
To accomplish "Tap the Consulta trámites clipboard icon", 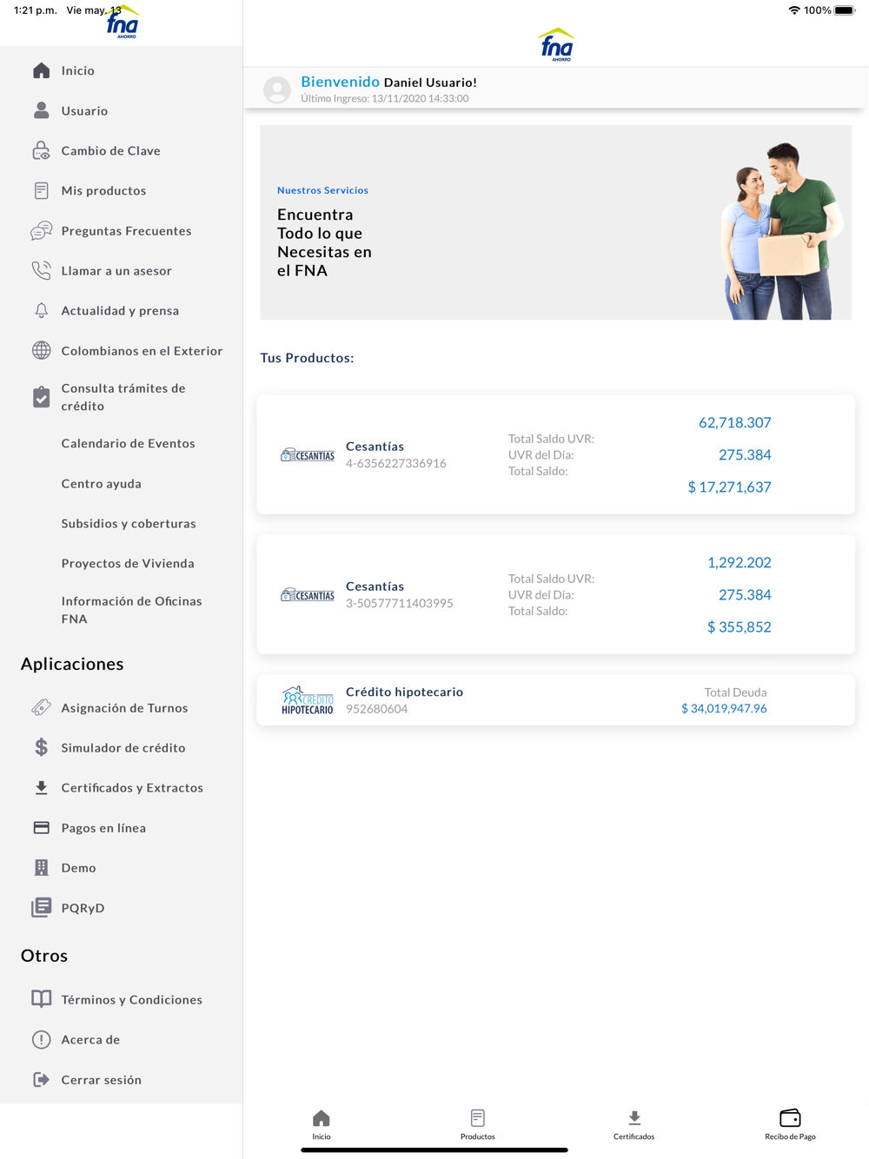I will [x=41, y=397].
